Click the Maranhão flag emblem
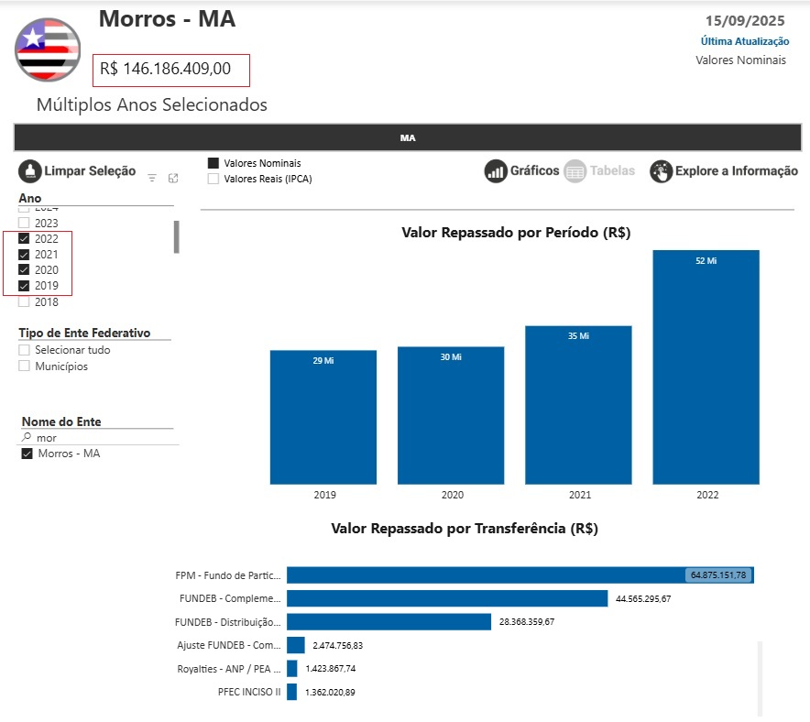 [48, 49]
